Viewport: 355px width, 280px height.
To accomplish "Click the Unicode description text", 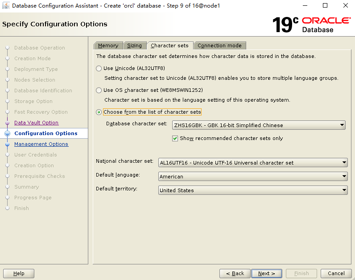I will 221,78.
